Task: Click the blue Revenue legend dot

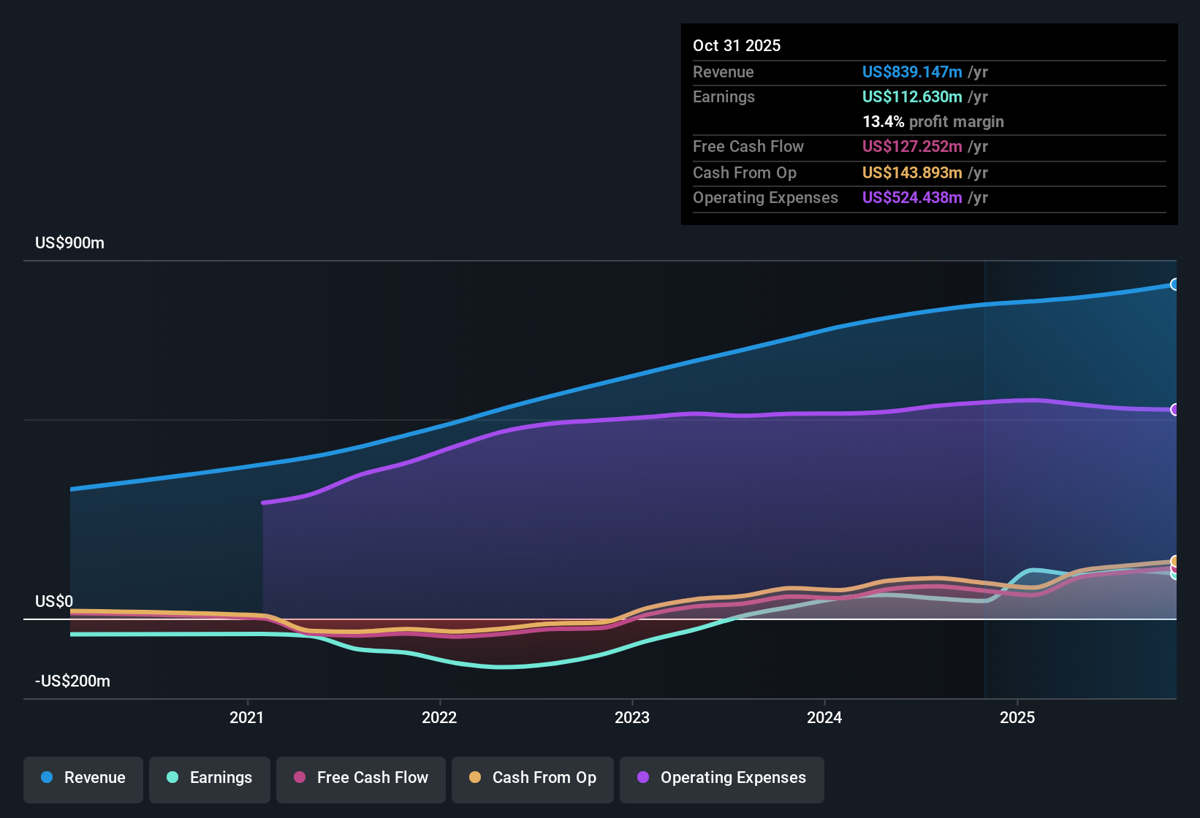Action: [47, 778]
